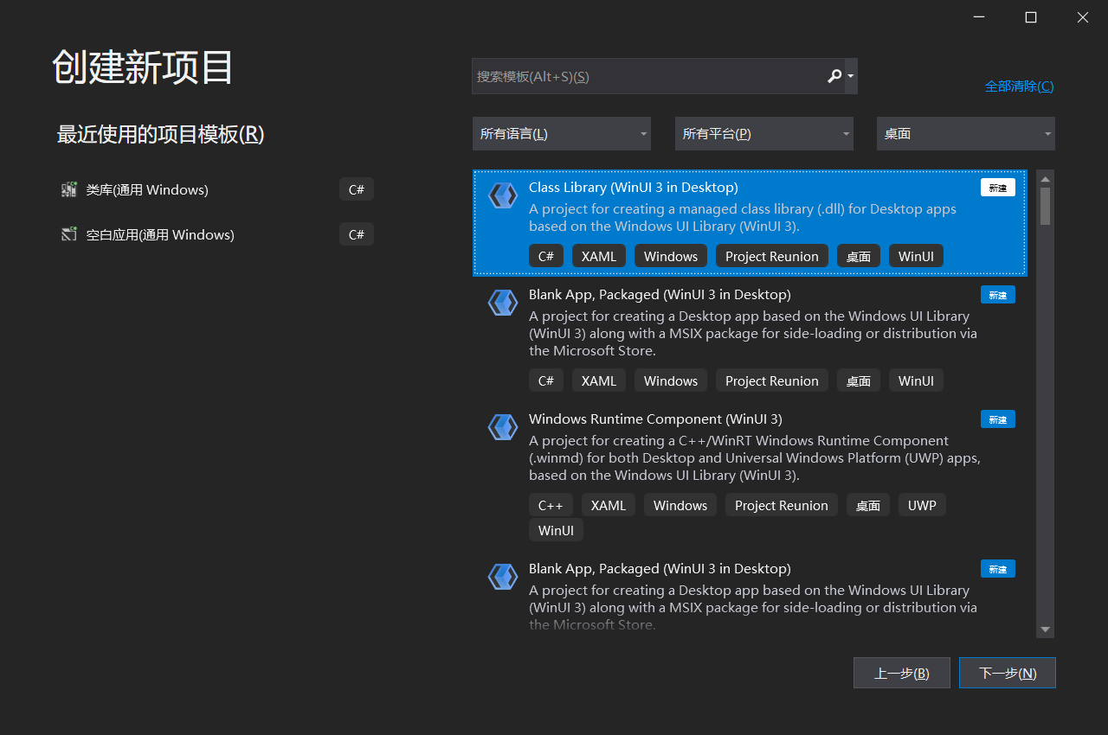Click the Windows tag under Windows Runtime Component
This screenshot has width=1108, height=735.
[680, 505]
